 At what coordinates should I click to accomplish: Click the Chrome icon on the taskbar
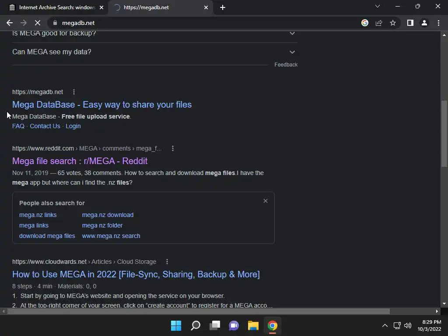[272, 325]
